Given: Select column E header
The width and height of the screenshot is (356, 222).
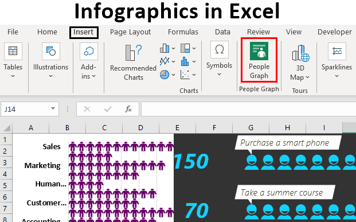Looking at the screenshot, I should pyautogui.click(x=177, y=128).
